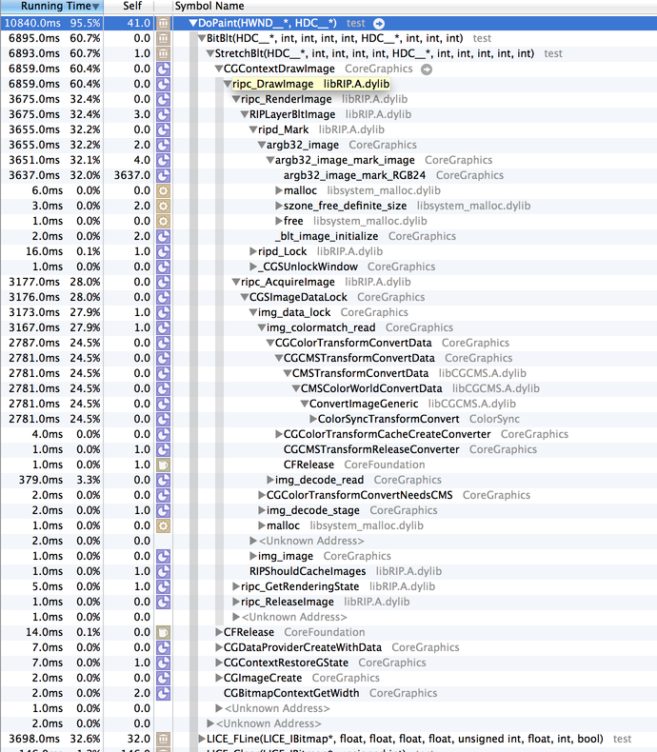
Task: Expand the ripd_Lock node
Action: coord(250,251)
